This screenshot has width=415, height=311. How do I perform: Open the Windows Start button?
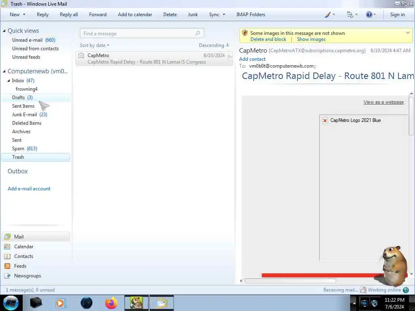click(11, 303)
